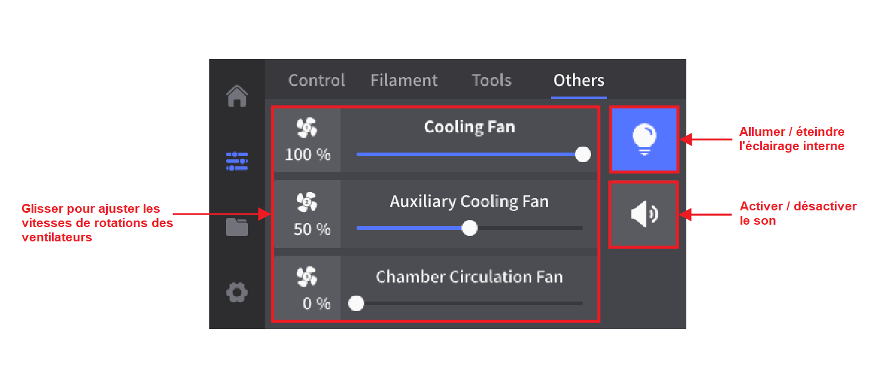Screen dimensions: 895x388
Task: Click the Auxiliary Cooling Fan icon
Action: pyautogui.click(x=307, y=202)
